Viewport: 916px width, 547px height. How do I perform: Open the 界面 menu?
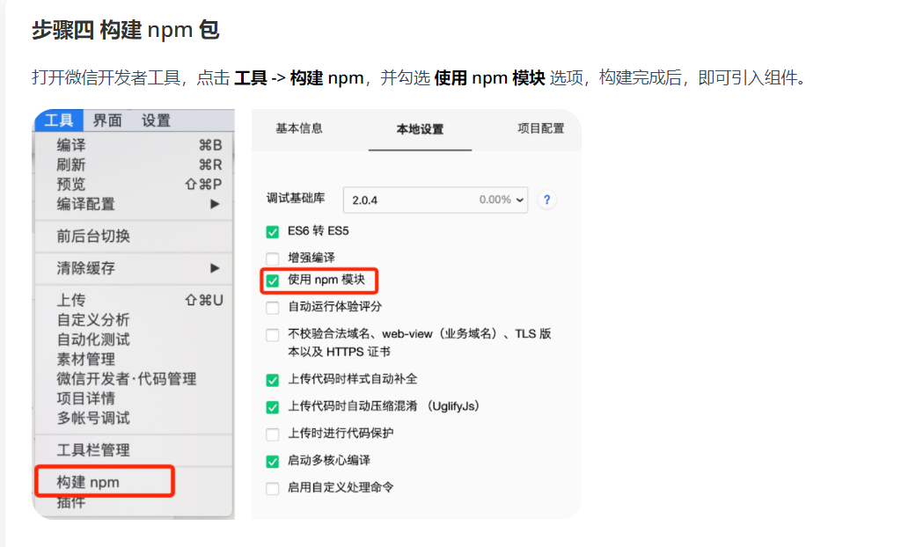point(106,120)
